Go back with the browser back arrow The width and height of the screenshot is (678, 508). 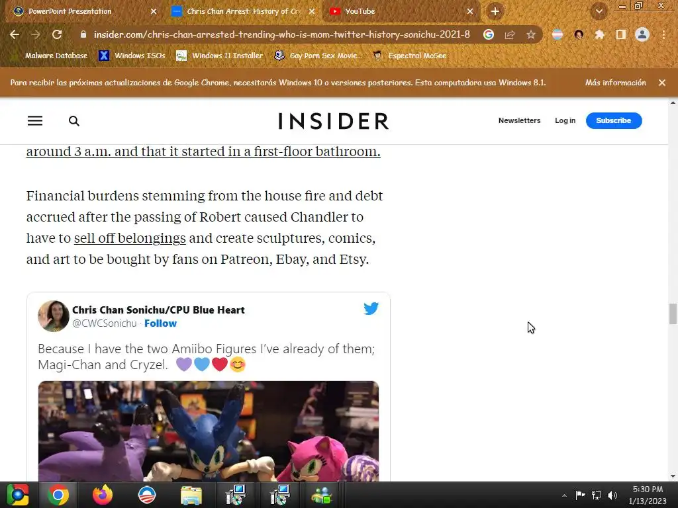15,34
